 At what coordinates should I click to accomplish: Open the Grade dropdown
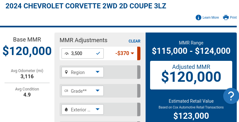tap(82, 91)
